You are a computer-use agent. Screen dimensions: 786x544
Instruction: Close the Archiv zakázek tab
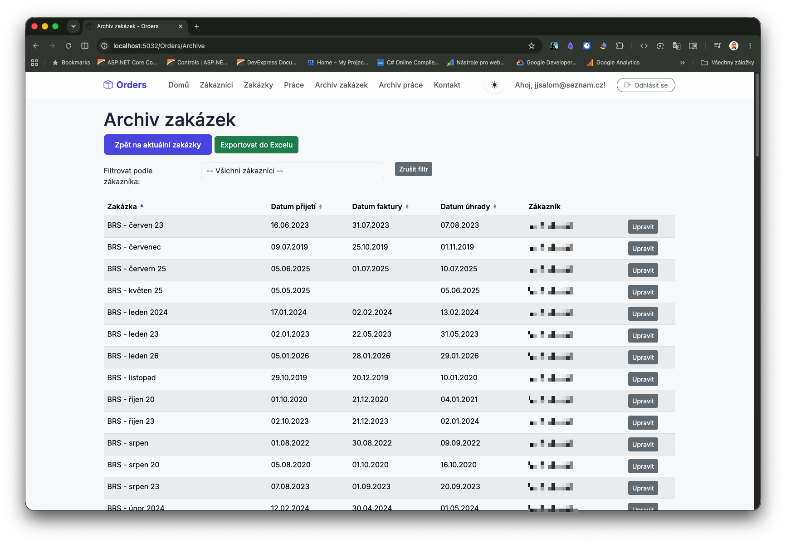tap(181, 26)
